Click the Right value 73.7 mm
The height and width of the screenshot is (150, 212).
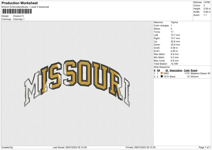coord(175,38)
